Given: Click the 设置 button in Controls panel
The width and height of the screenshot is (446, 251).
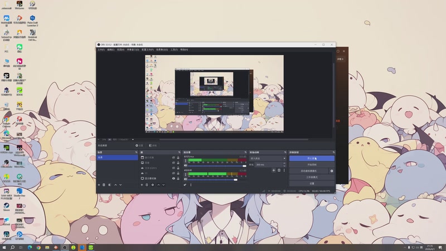Looking at the screenshot, I should [x=312, y=184].
